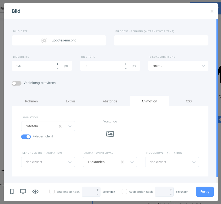Screen dimensions: 221x204
Task: Click the animation preview image icon
Action: pyautogui.click(x=110, y=134)
